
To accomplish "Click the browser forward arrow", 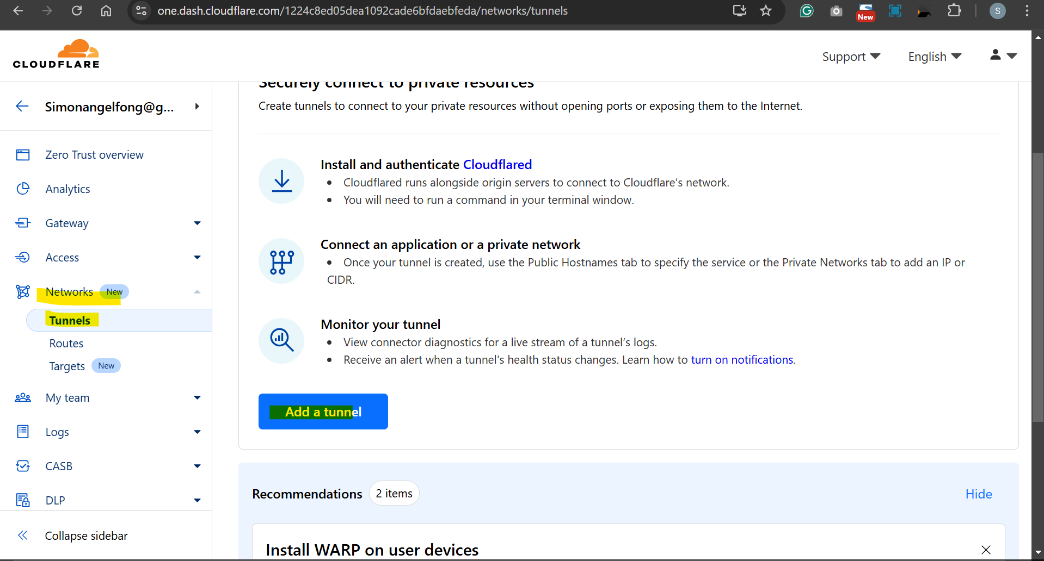I will click(47, 11).
